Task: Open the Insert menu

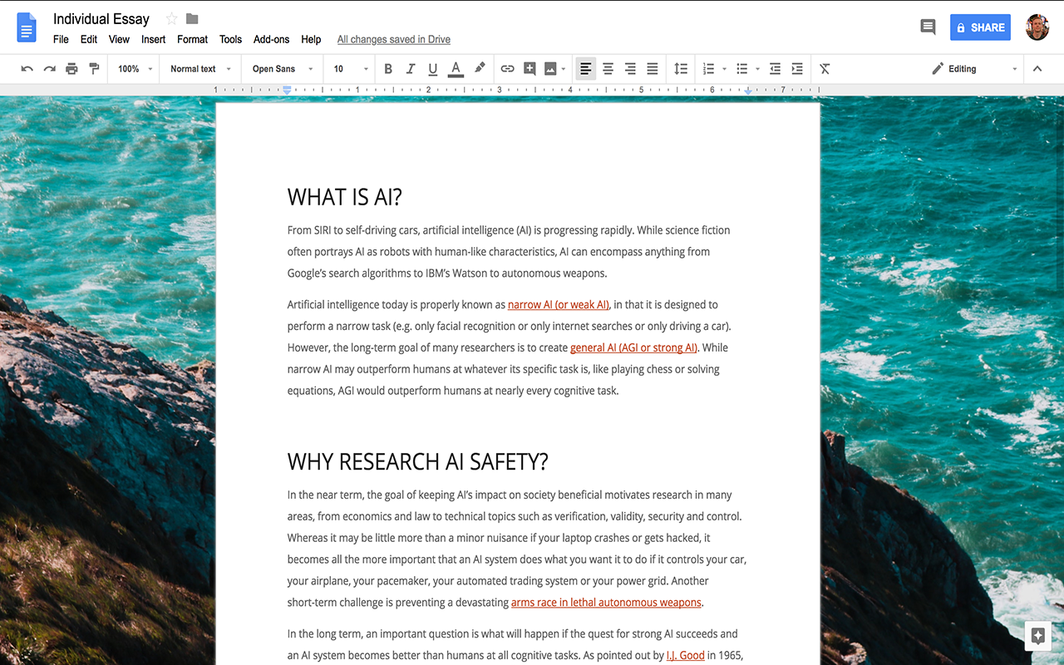Action: (x=153, y=39)
